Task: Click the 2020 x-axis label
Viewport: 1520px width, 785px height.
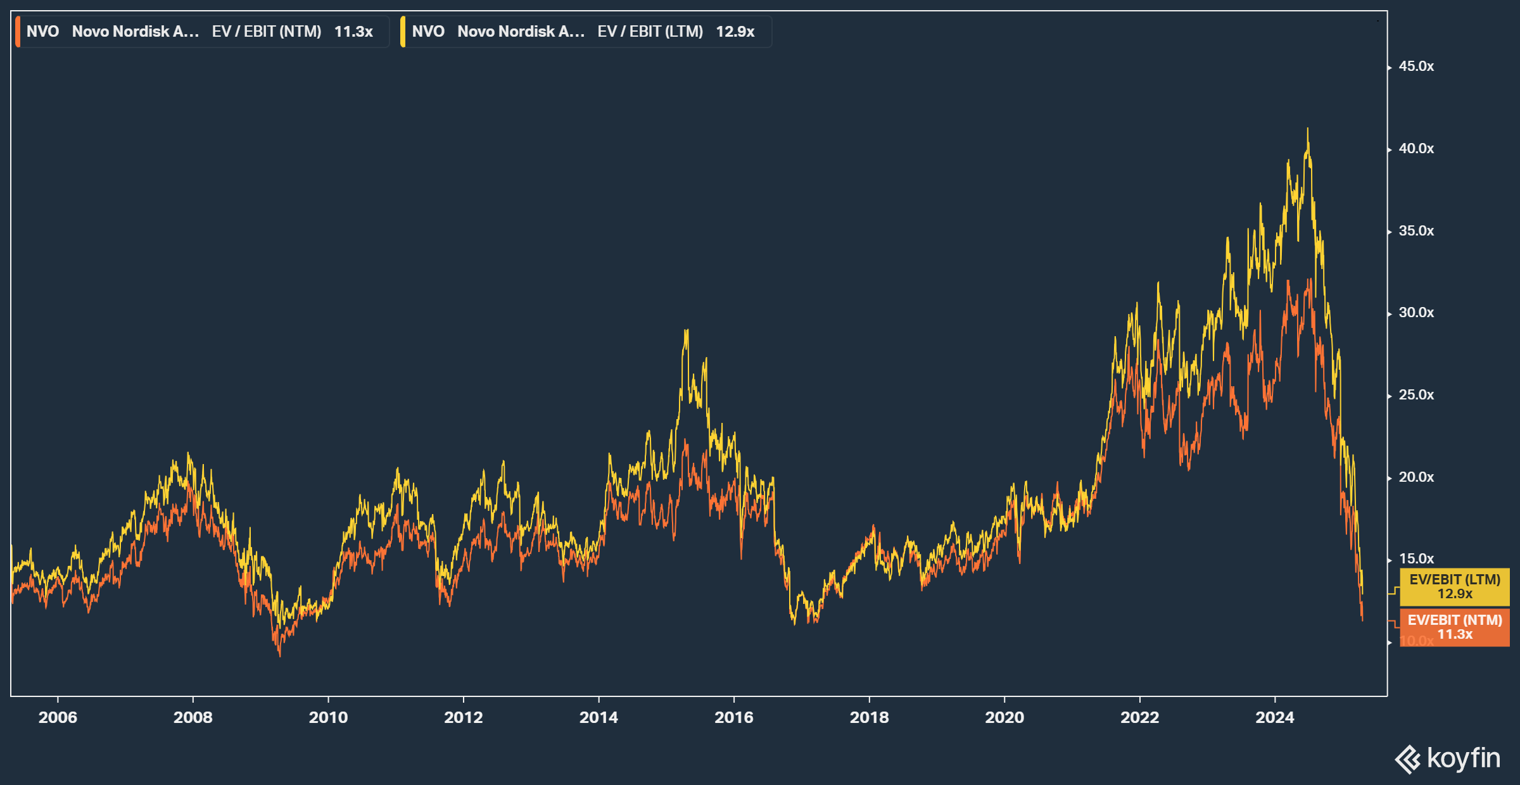Action: point(1004,717)
